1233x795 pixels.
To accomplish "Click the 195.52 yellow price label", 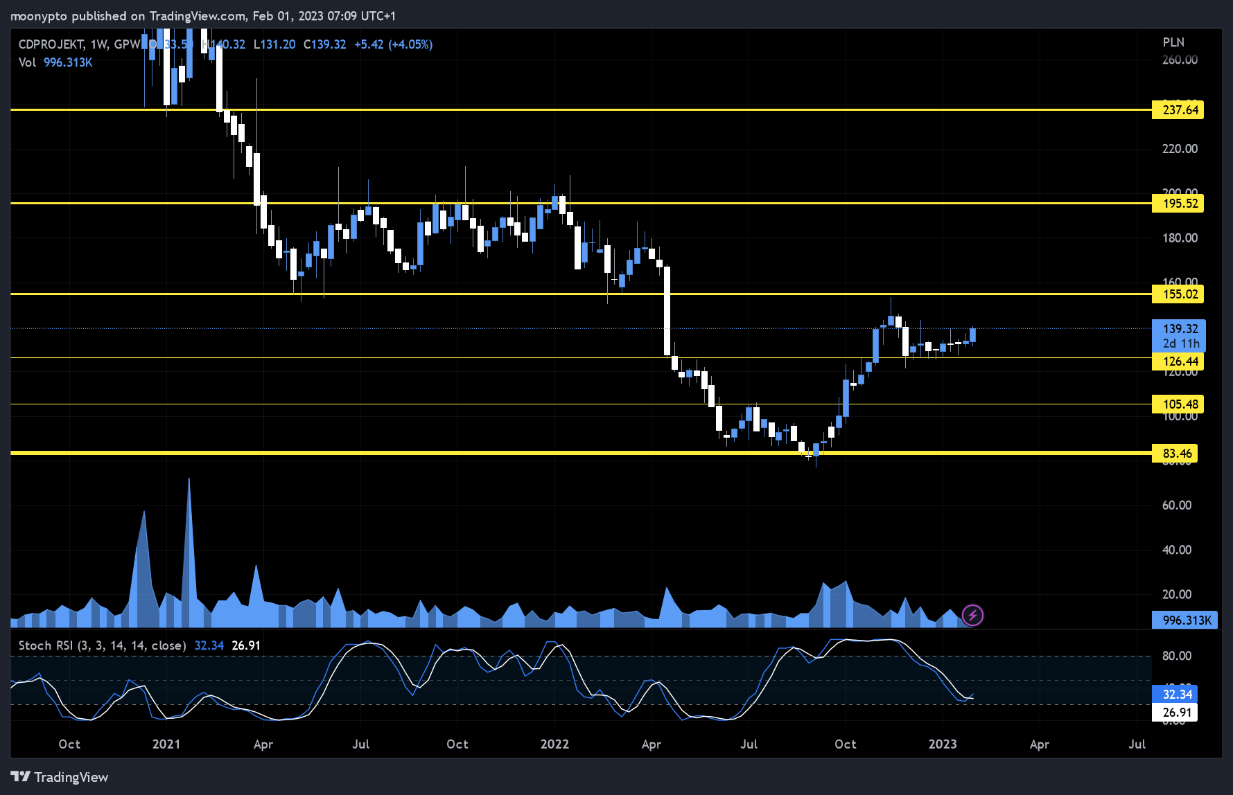I will (1178, 203).
